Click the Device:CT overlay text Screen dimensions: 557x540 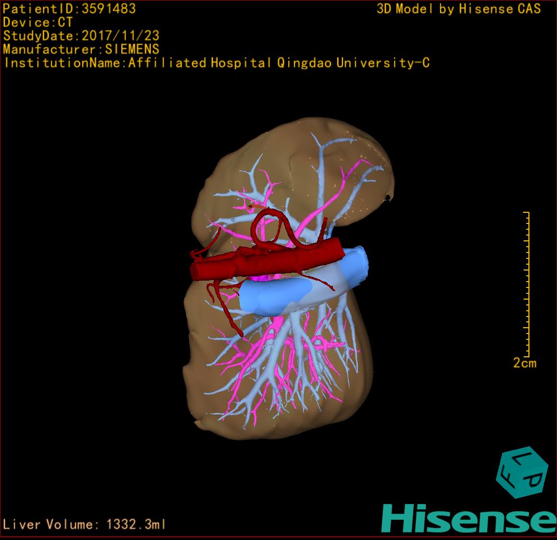click(38, 22)
